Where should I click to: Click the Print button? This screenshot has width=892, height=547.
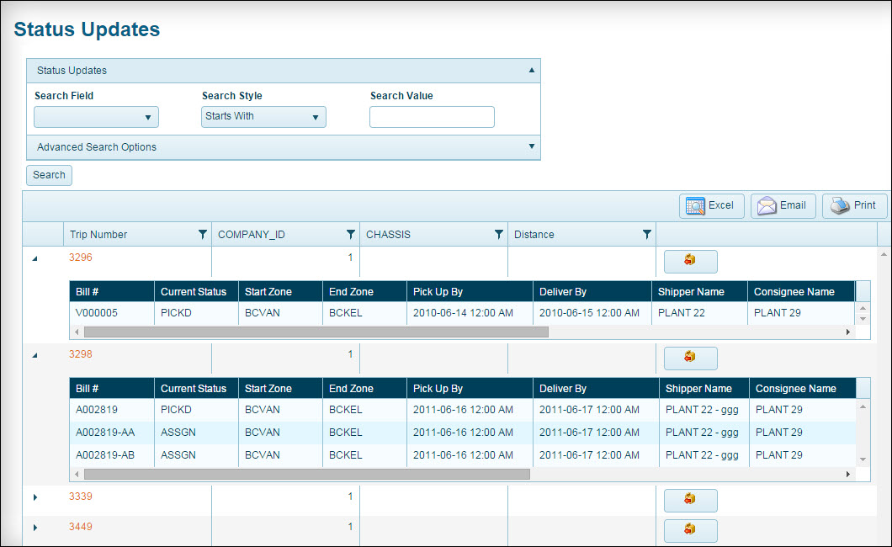click(854, 205)
